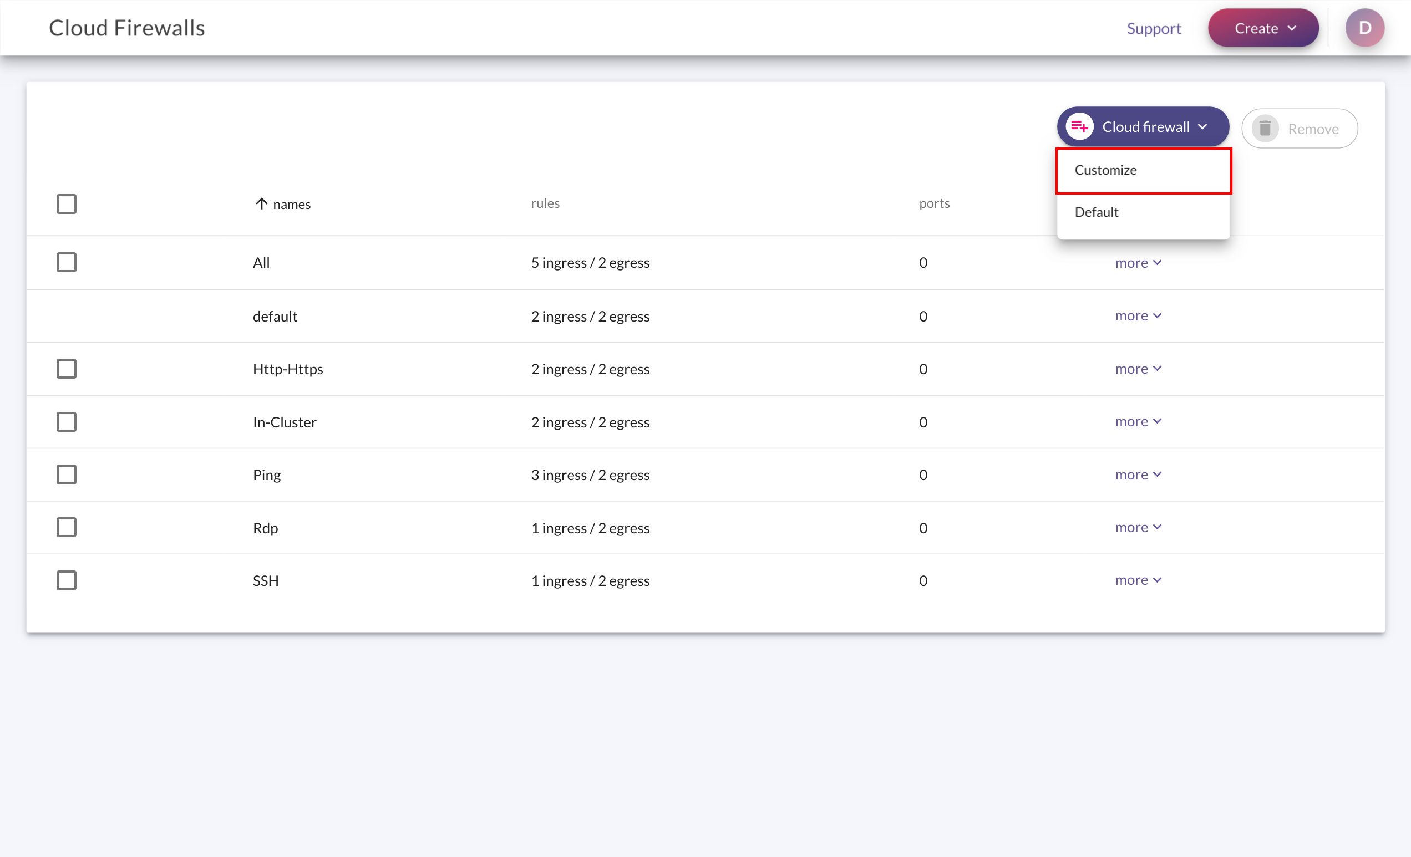The image size is (1411, 857).
Task: Tick the Ping firewall row checkbox
Action: click(67, 475)
